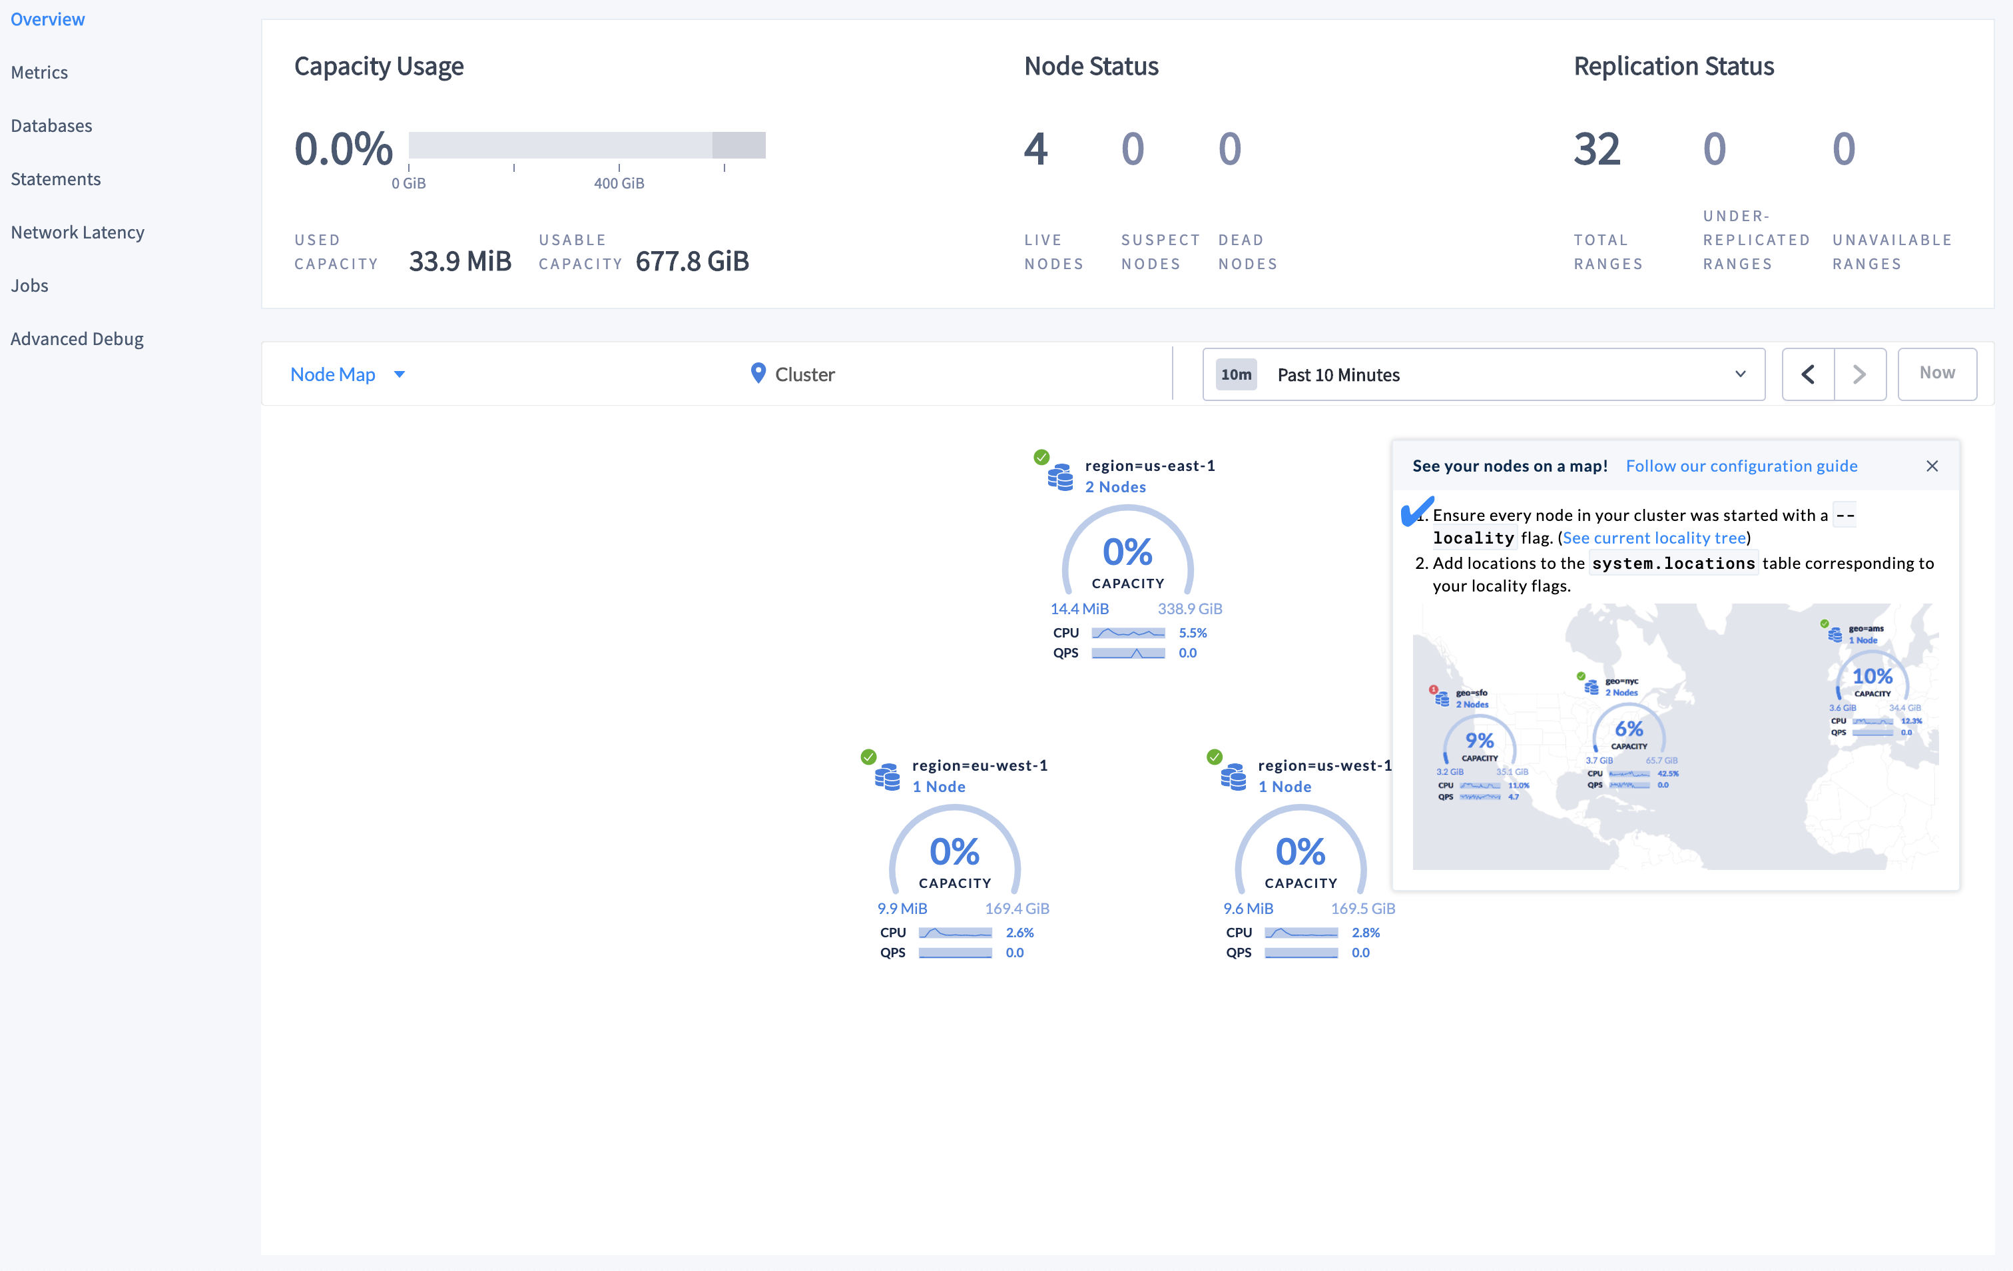Open the Advanced Debug menu item
The width and height of the screenshot is (2013, 1271).
tap(76, 338)
